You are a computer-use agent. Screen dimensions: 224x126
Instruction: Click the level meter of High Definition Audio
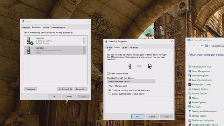coord(84,50)
